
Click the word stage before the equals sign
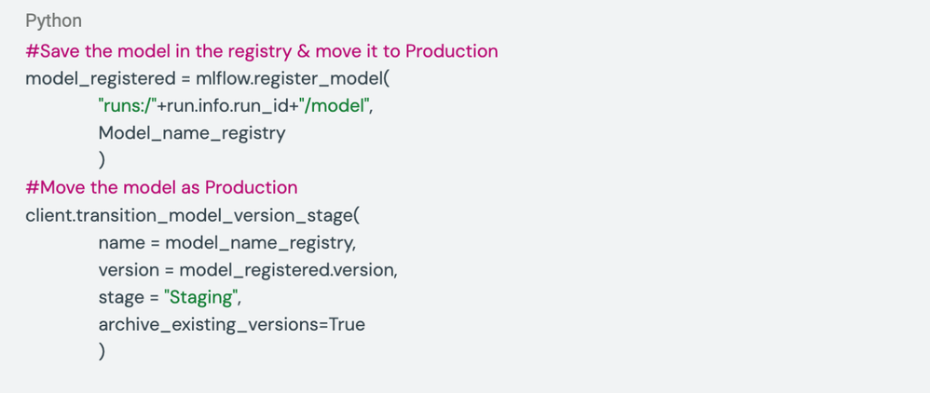pos(121,298)
